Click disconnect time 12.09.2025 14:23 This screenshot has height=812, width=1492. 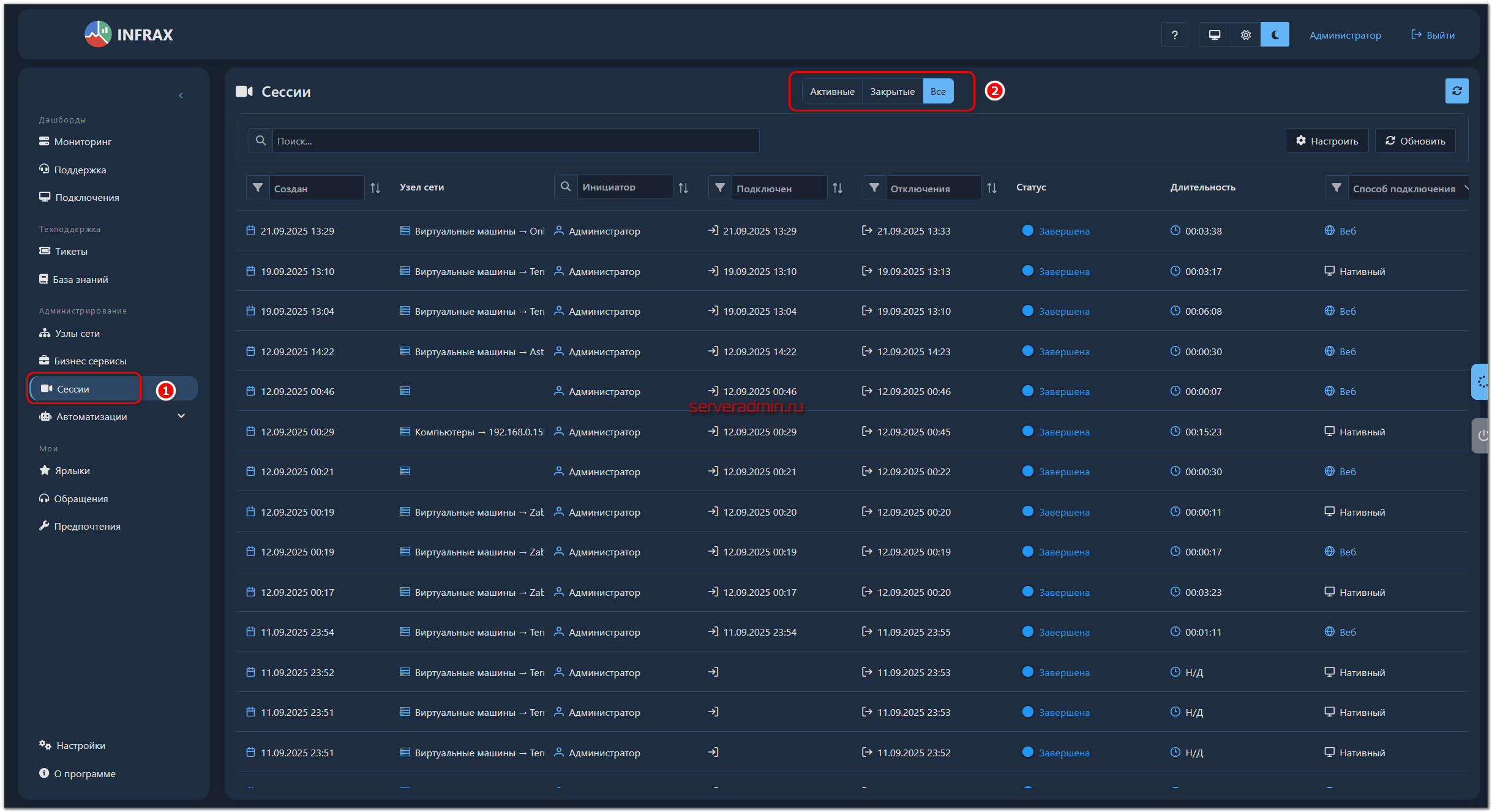click(x=913, y=351)
